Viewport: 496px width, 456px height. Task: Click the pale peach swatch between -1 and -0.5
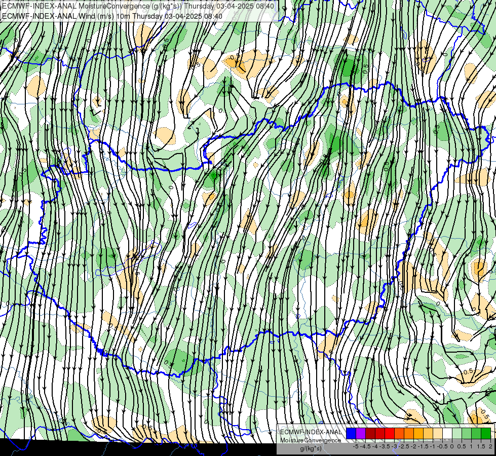point(438,434)
